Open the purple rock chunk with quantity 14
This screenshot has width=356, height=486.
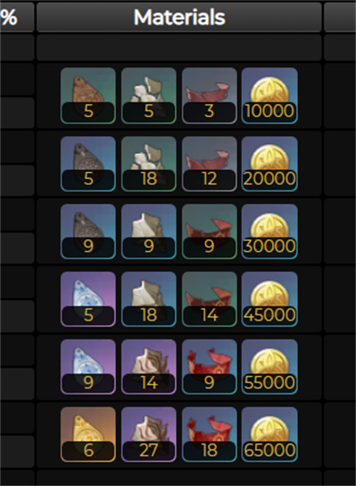[149, 367]
